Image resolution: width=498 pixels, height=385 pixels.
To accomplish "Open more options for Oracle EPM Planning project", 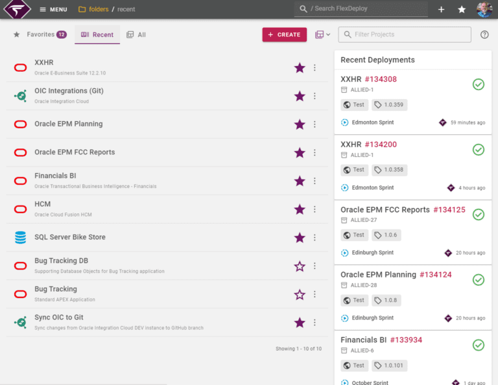I will point(314,124).
